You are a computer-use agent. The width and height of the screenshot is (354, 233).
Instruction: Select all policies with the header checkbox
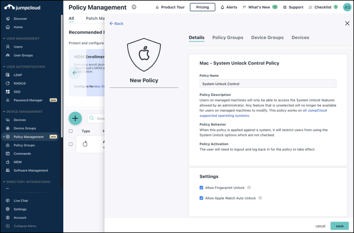click(71, 131)
